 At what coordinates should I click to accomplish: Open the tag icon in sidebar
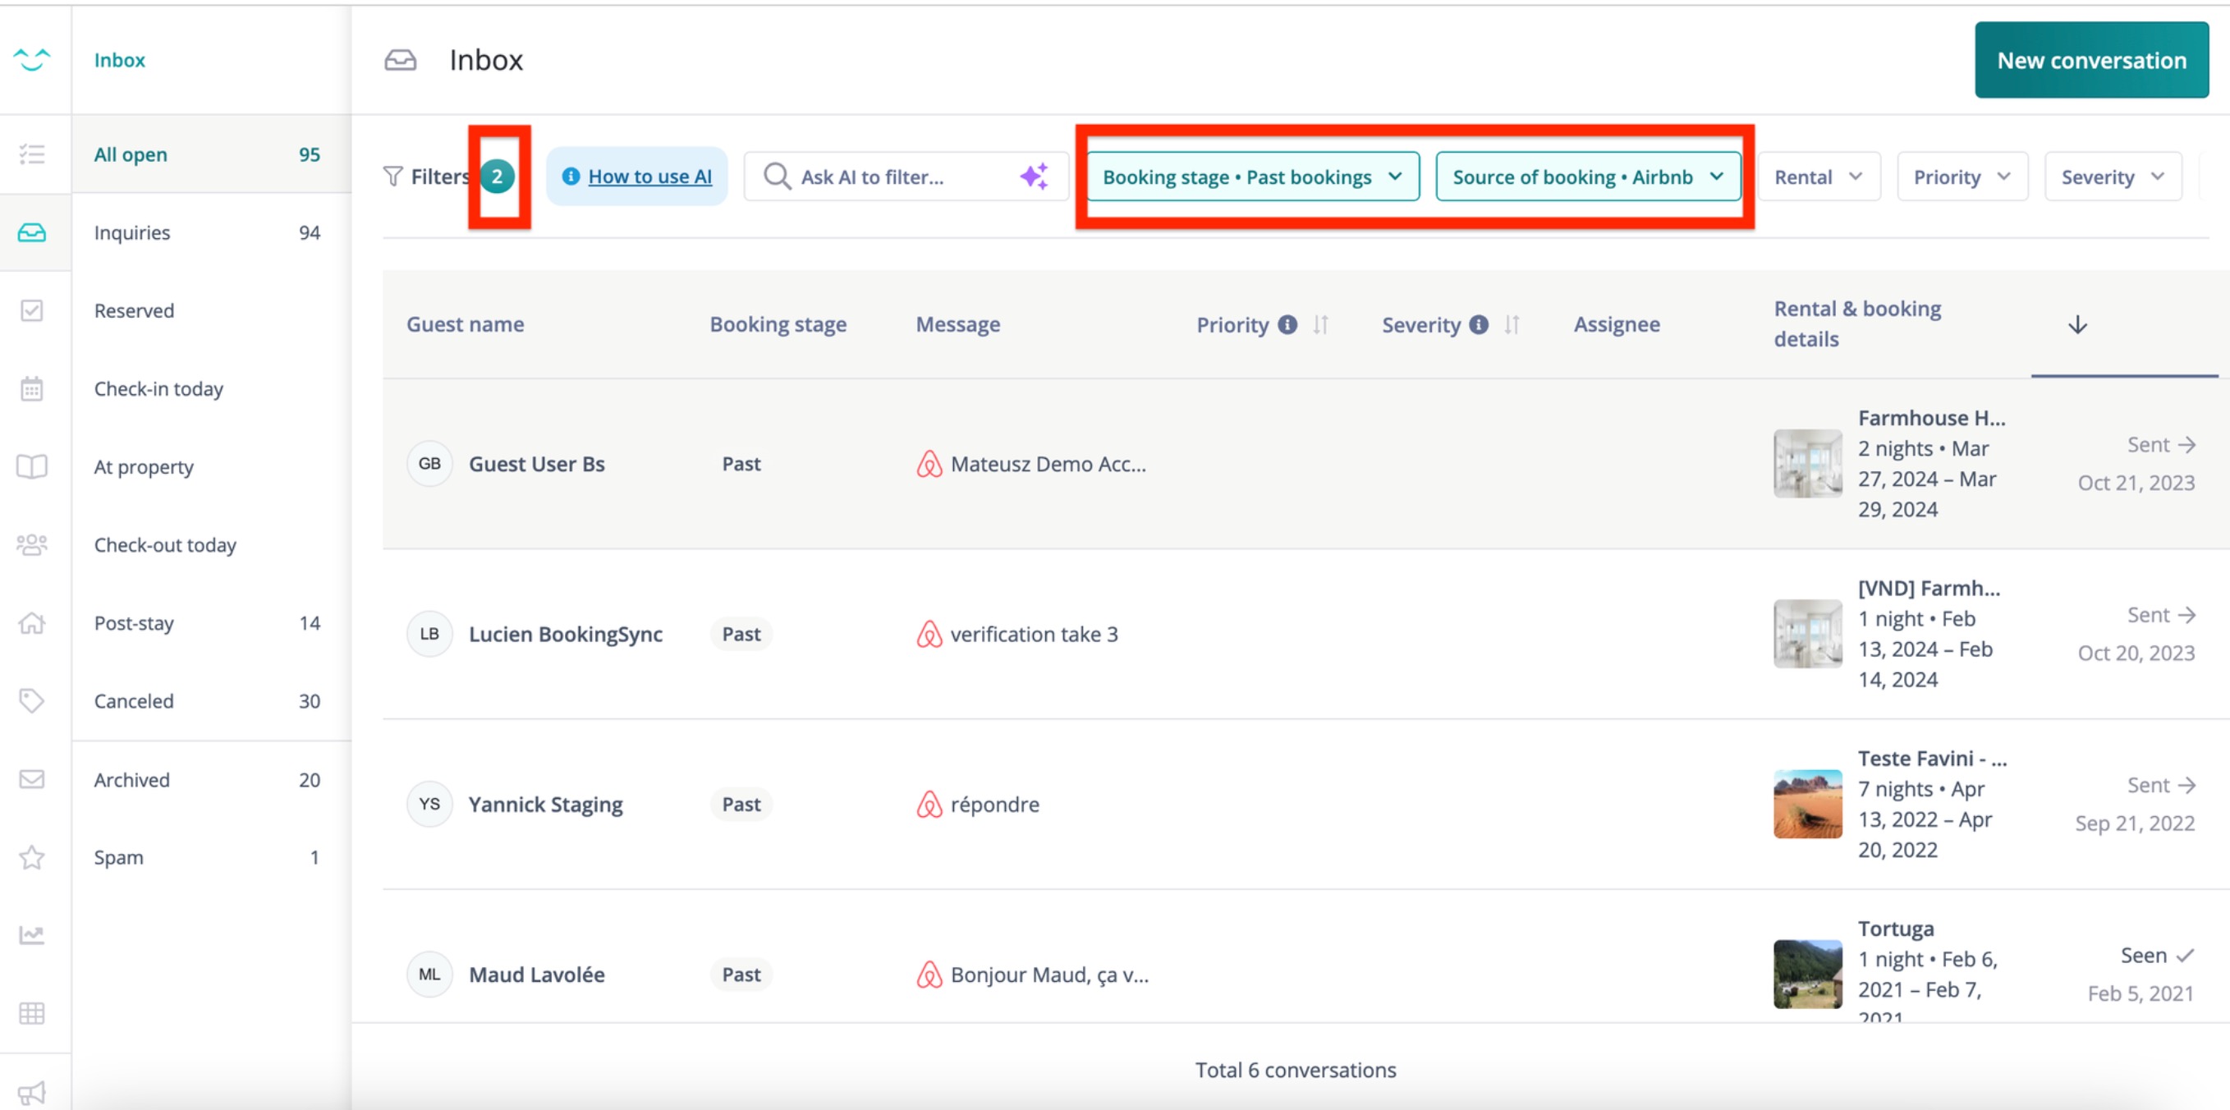(32, 700)
